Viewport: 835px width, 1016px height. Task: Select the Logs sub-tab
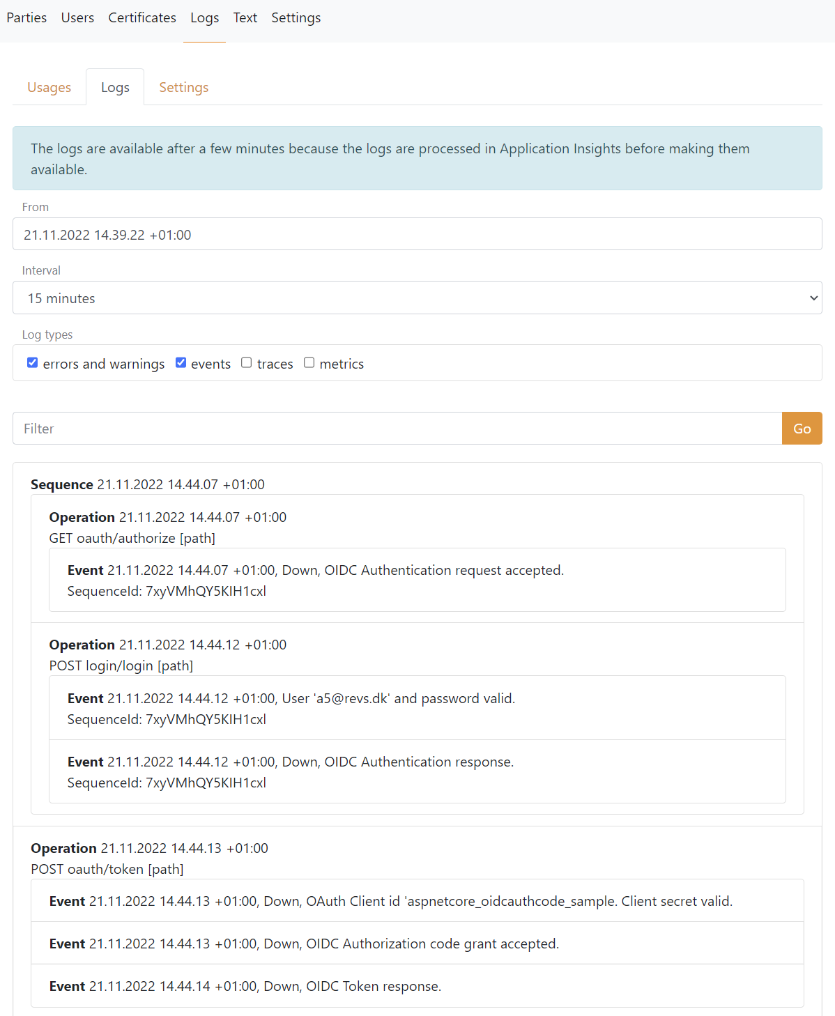pos(114,86)
